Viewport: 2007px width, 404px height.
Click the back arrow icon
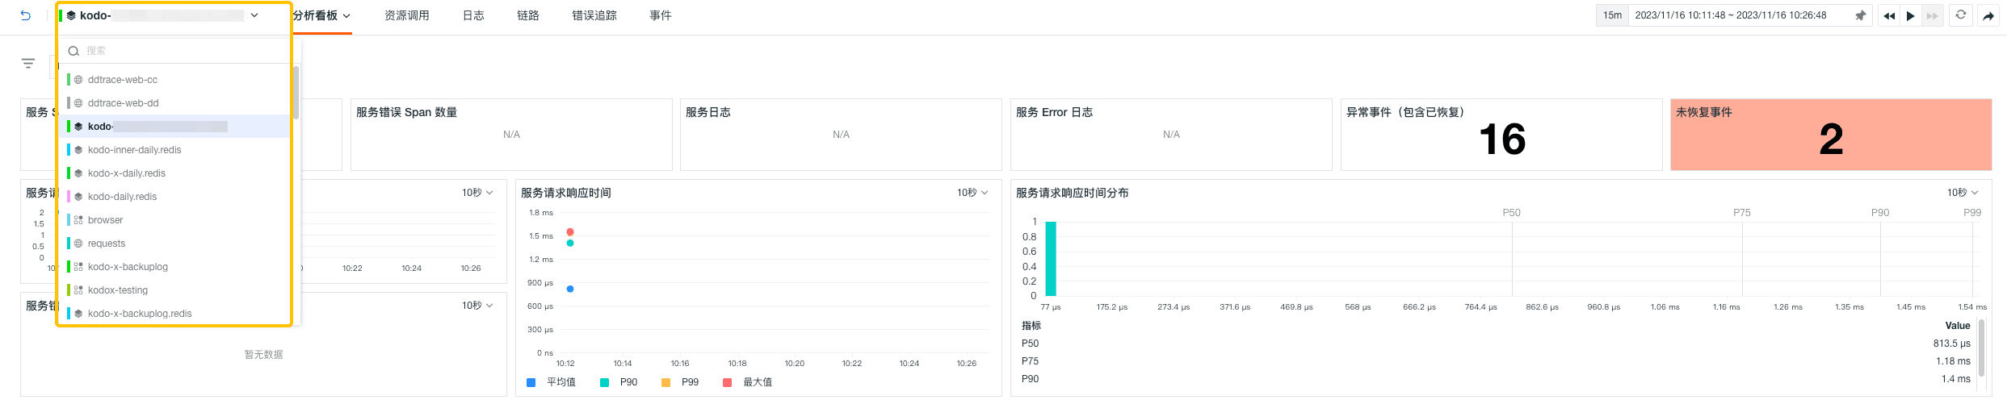coord(26,15)
